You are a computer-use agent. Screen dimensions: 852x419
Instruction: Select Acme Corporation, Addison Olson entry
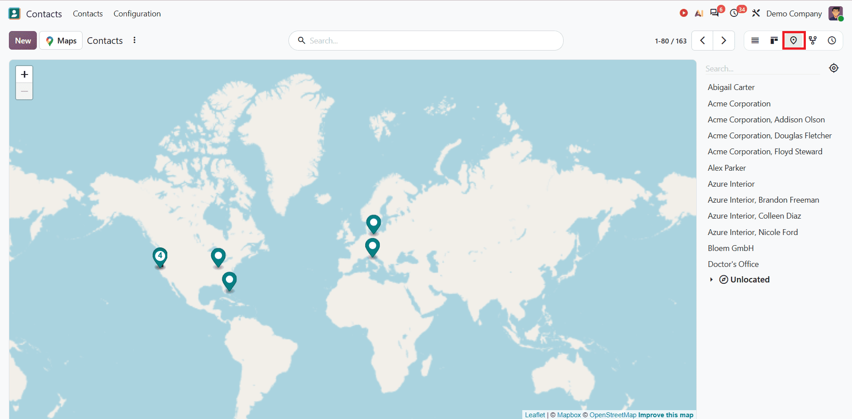(766, 120)
